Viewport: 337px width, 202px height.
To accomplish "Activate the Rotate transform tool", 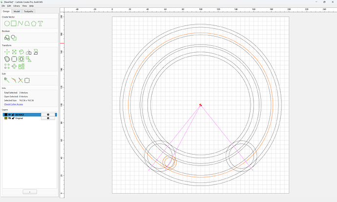I will (21, 52).
